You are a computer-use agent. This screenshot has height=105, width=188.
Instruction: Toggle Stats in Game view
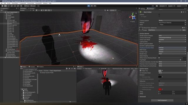(x=132, y=69)
